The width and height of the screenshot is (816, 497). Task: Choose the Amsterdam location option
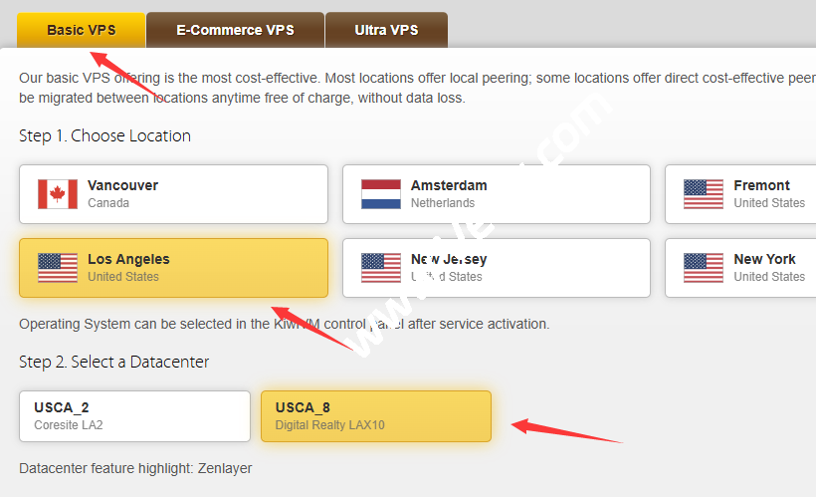[x=497, y=194]
